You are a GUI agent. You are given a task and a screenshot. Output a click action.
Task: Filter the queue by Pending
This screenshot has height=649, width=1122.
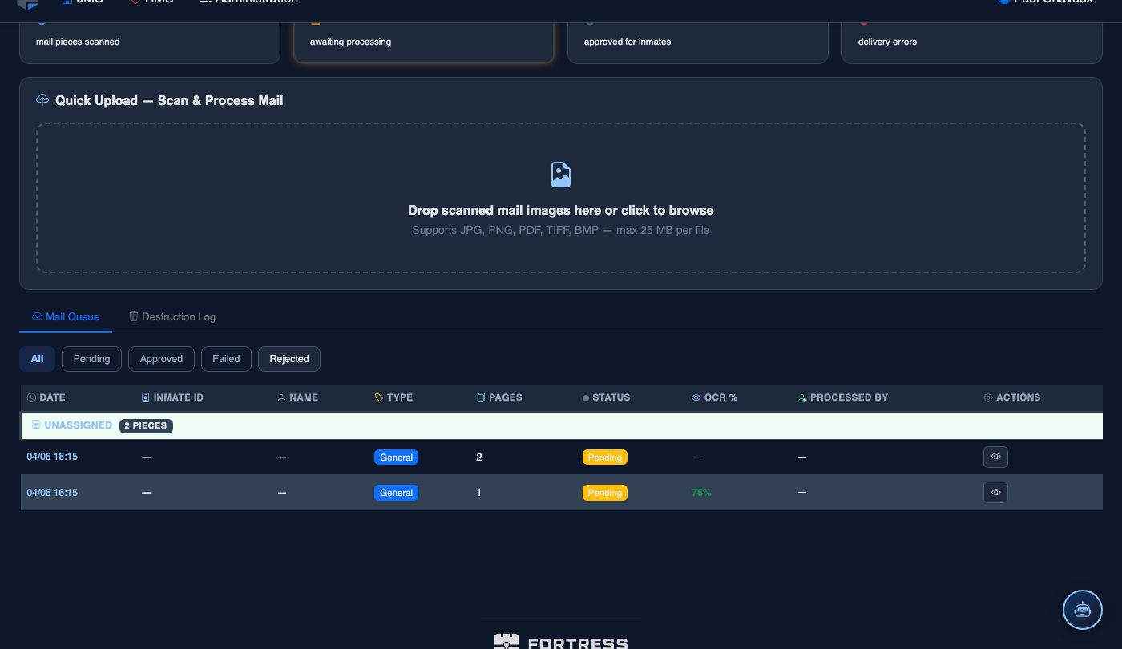(x=91, y=359)
